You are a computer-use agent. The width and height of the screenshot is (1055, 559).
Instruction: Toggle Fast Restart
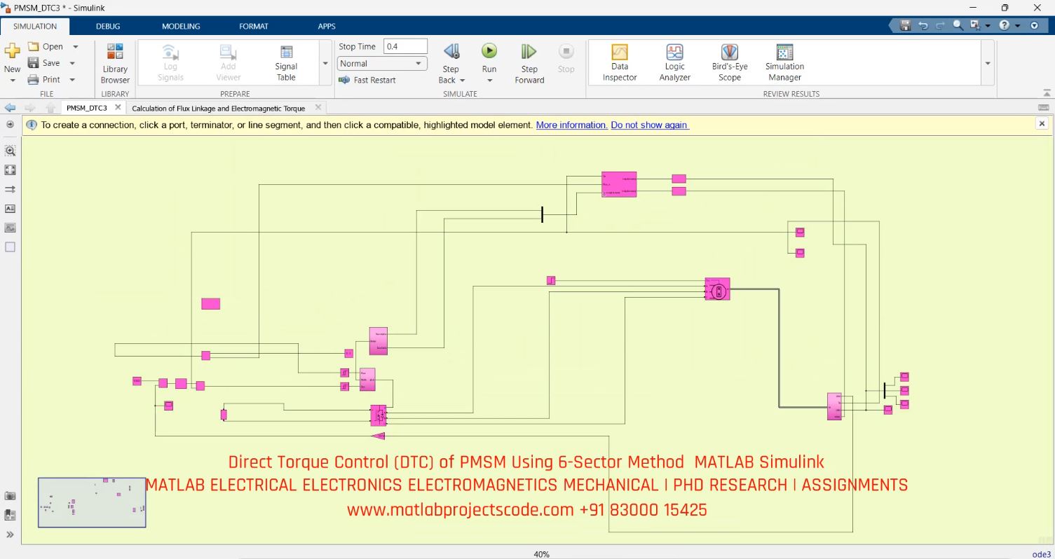[367, 80]
